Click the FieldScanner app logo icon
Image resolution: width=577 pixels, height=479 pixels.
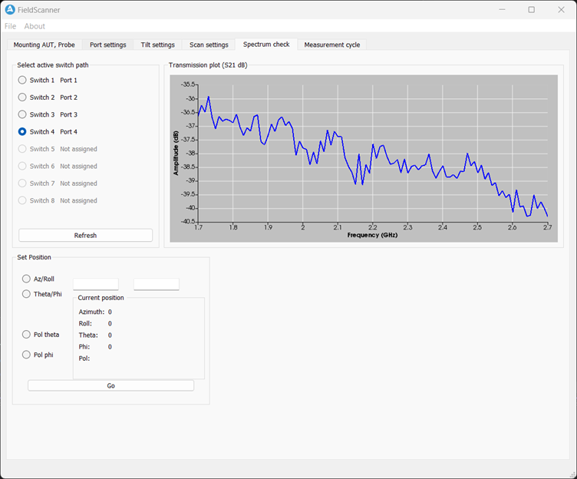10,9
